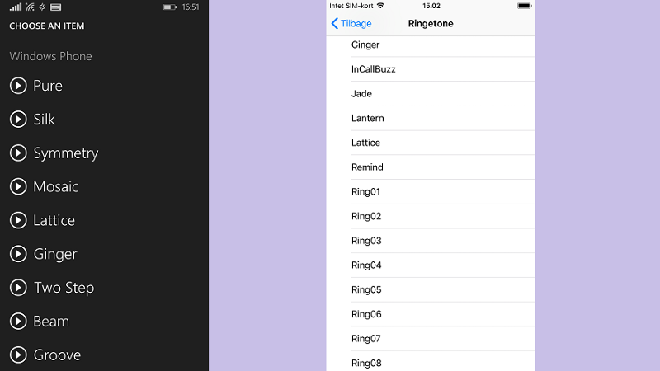Choose Symmetry ringtone name

[x=66, y=153]
